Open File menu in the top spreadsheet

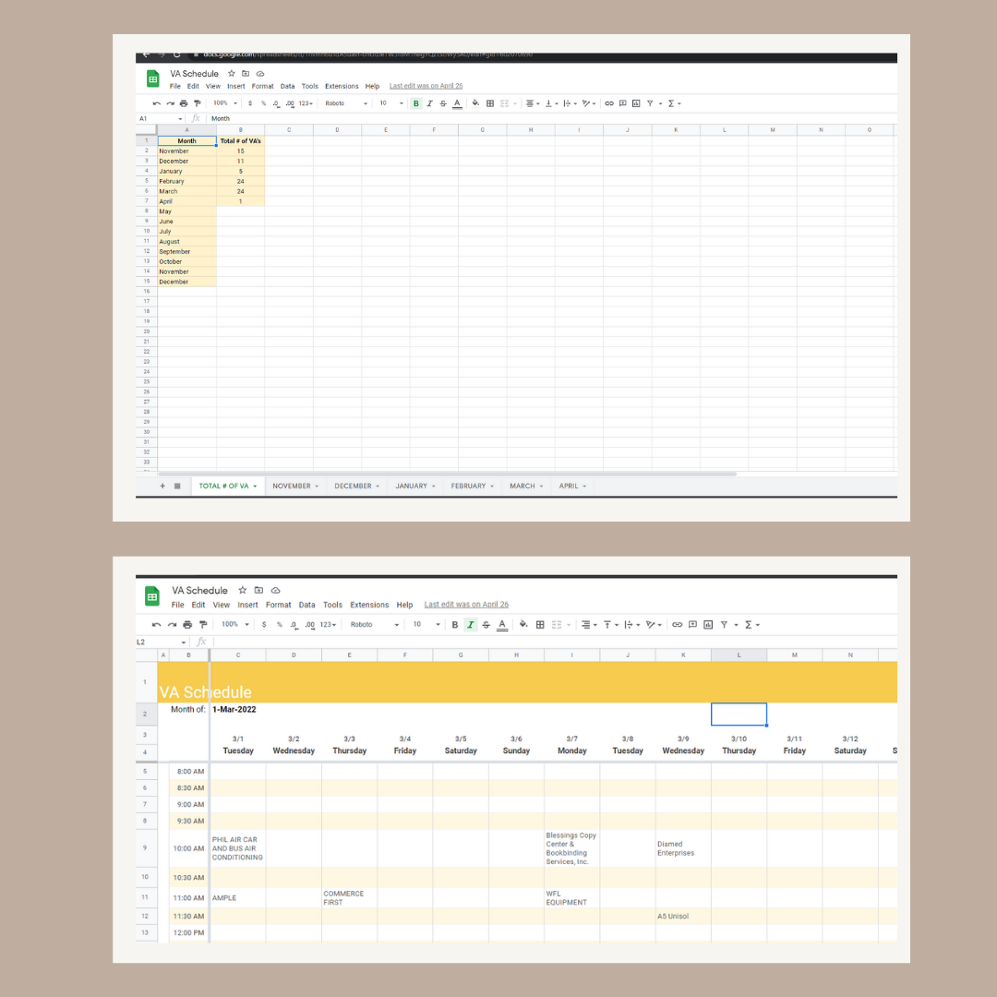click(x=174, y=87)
